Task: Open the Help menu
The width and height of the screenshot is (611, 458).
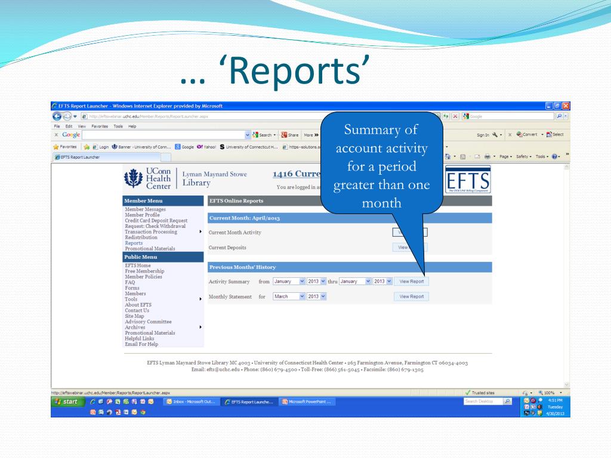Action: 132,126
